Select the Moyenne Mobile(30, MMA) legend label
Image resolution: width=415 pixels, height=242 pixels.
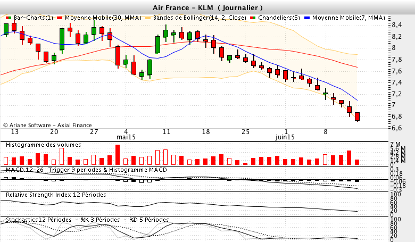coord(103,18)
